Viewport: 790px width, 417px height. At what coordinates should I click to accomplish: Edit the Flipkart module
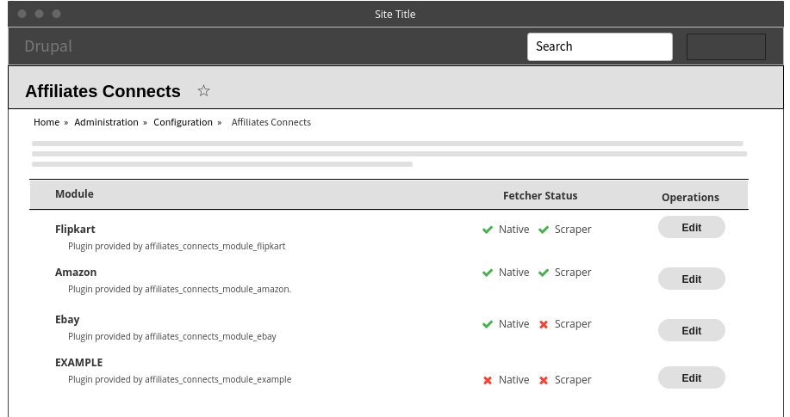pos(691,228)
